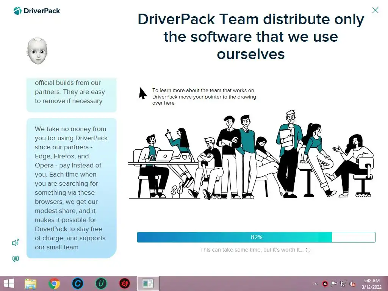
Task: Click the 82% installation progress bar
Action: coord(256,237)
